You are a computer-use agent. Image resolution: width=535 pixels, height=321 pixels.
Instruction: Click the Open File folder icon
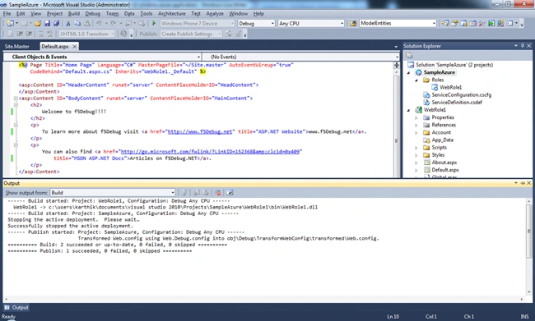pos(38,23)
